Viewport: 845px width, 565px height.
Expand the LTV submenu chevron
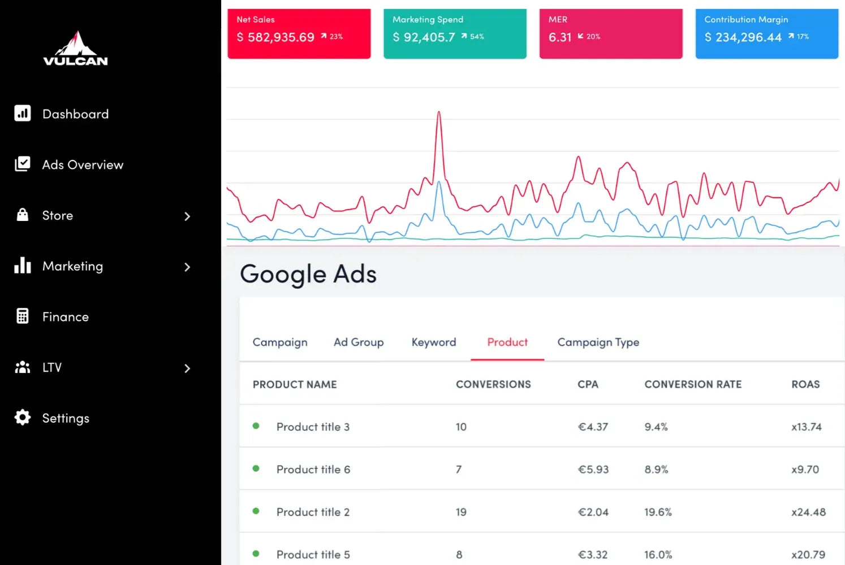(x=187, y=368)
